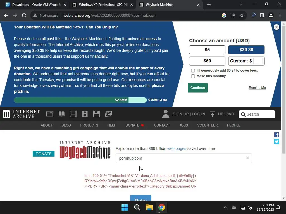The height and width of the screenshot is (214, 286).
Task: Open the BLOG menu item
Action: 66,125
